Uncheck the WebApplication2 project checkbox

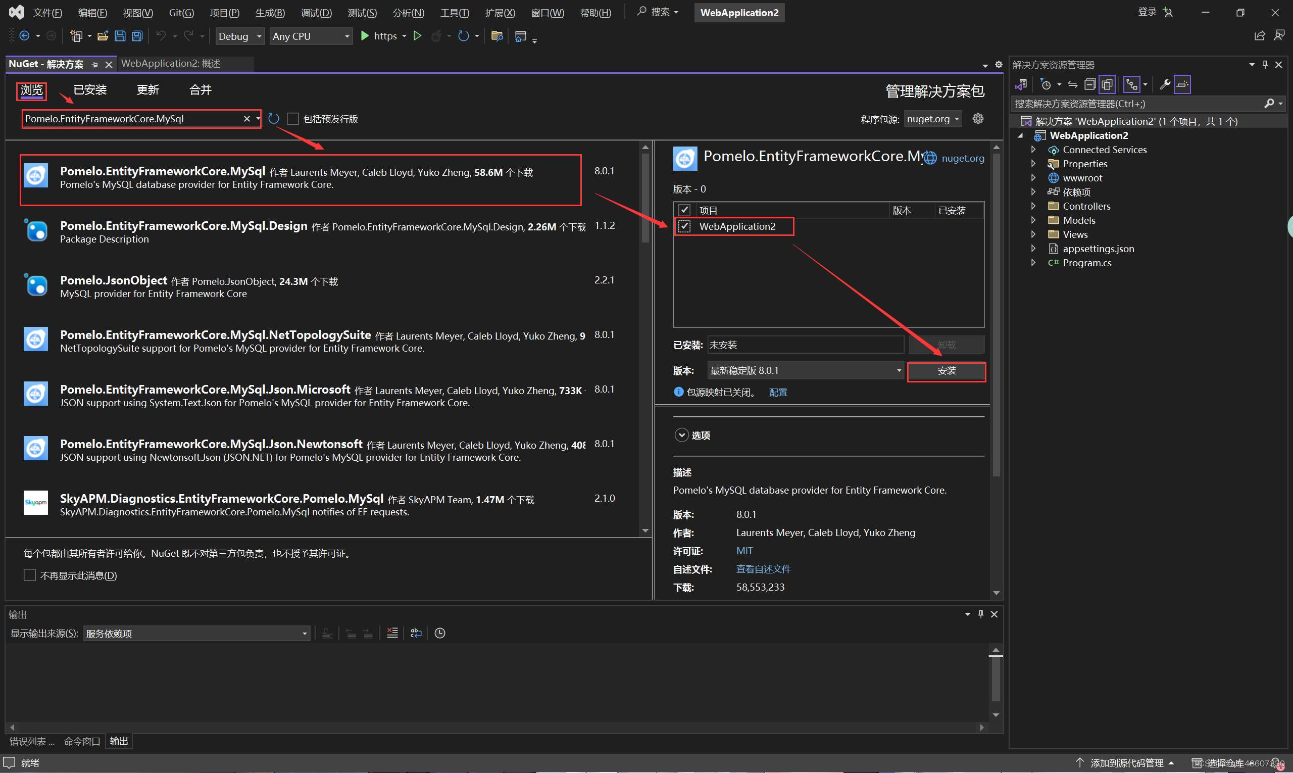(684, 226)
